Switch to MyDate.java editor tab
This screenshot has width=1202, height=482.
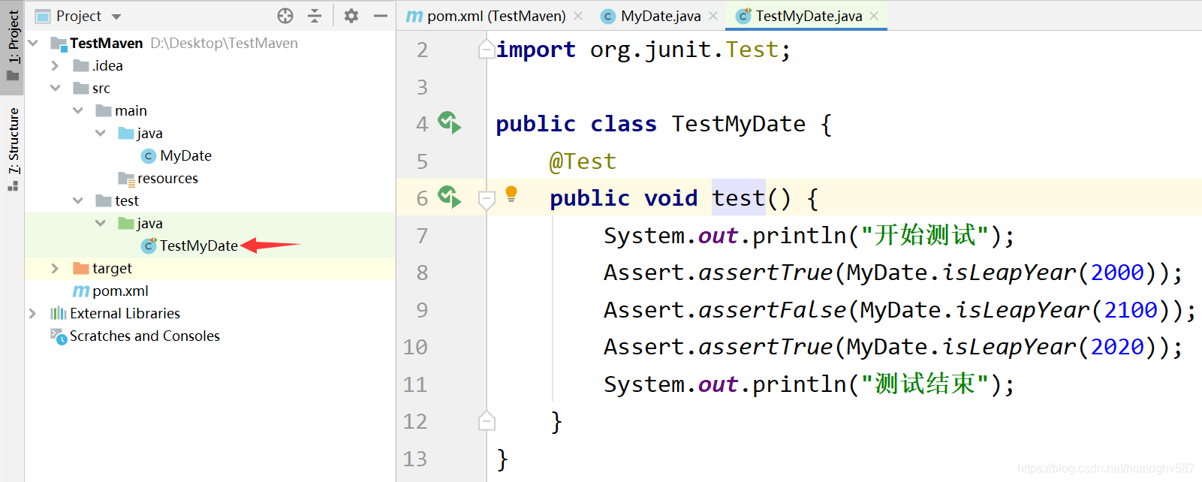pos(661,16)
